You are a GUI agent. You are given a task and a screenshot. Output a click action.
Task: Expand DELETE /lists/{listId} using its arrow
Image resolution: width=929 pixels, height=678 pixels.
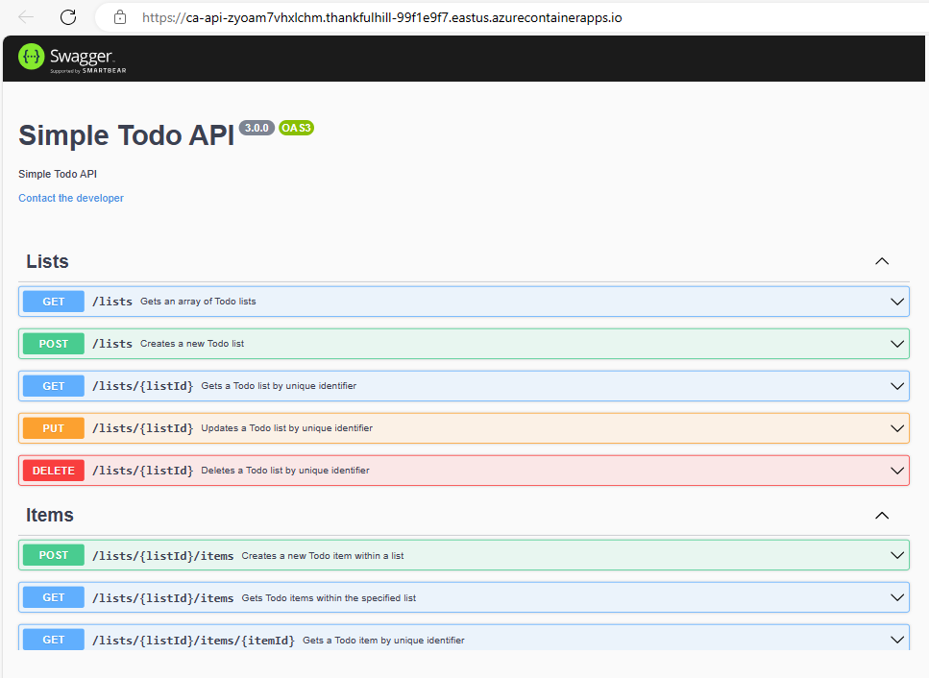897,471
